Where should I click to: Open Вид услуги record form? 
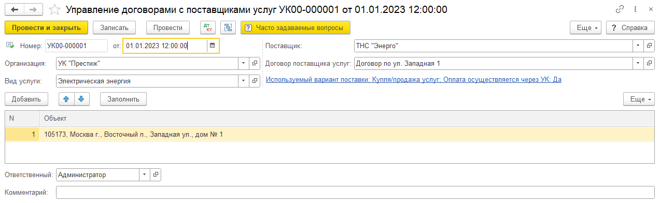pos(255,81)
